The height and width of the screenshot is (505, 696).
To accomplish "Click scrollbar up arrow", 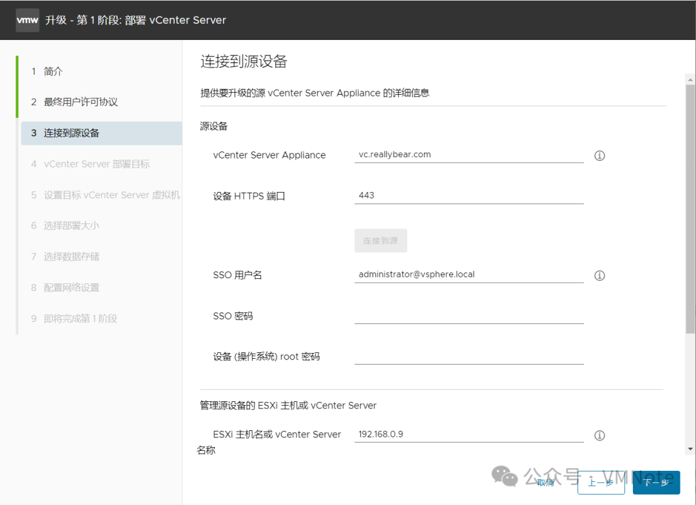I will click(690, 80).
